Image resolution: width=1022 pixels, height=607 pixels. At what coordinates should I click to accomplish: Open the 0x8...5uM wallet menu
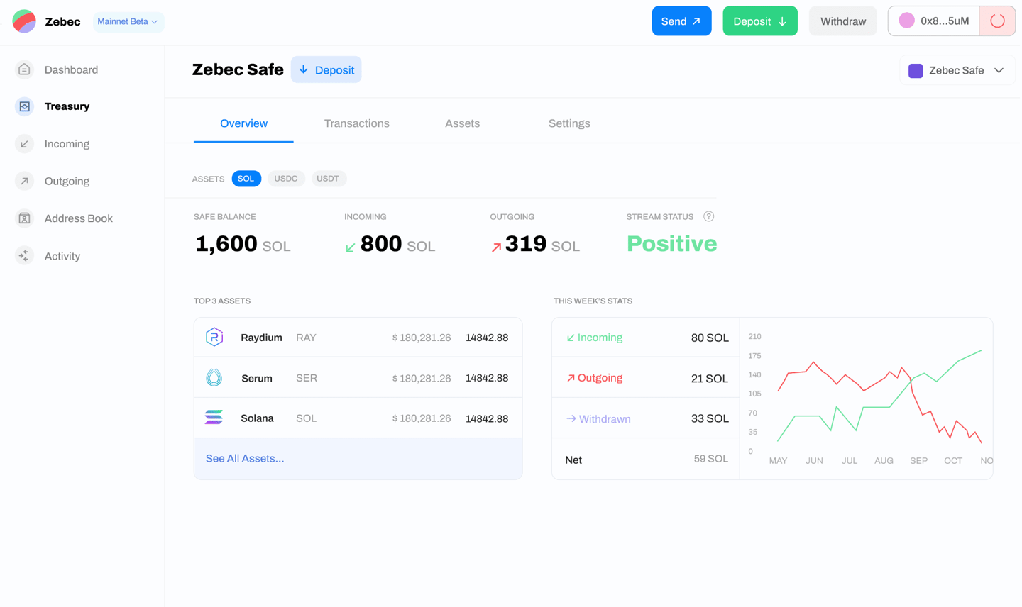(933, 21)
